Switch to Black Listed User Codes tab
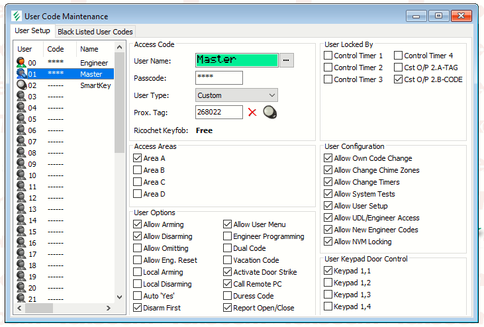484x327 pixels. pos(95,31)
